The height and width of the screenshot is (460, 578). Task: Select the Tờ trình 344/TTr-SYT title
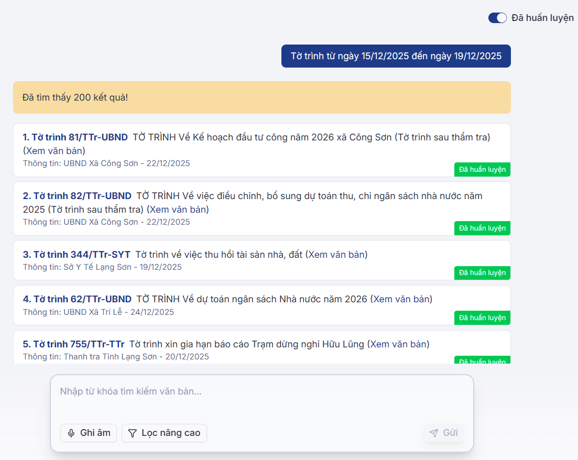77,255
